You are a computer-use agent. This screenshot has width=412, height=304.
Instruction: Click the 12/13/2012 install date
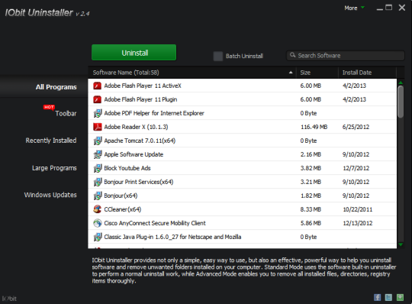(358, 223)
